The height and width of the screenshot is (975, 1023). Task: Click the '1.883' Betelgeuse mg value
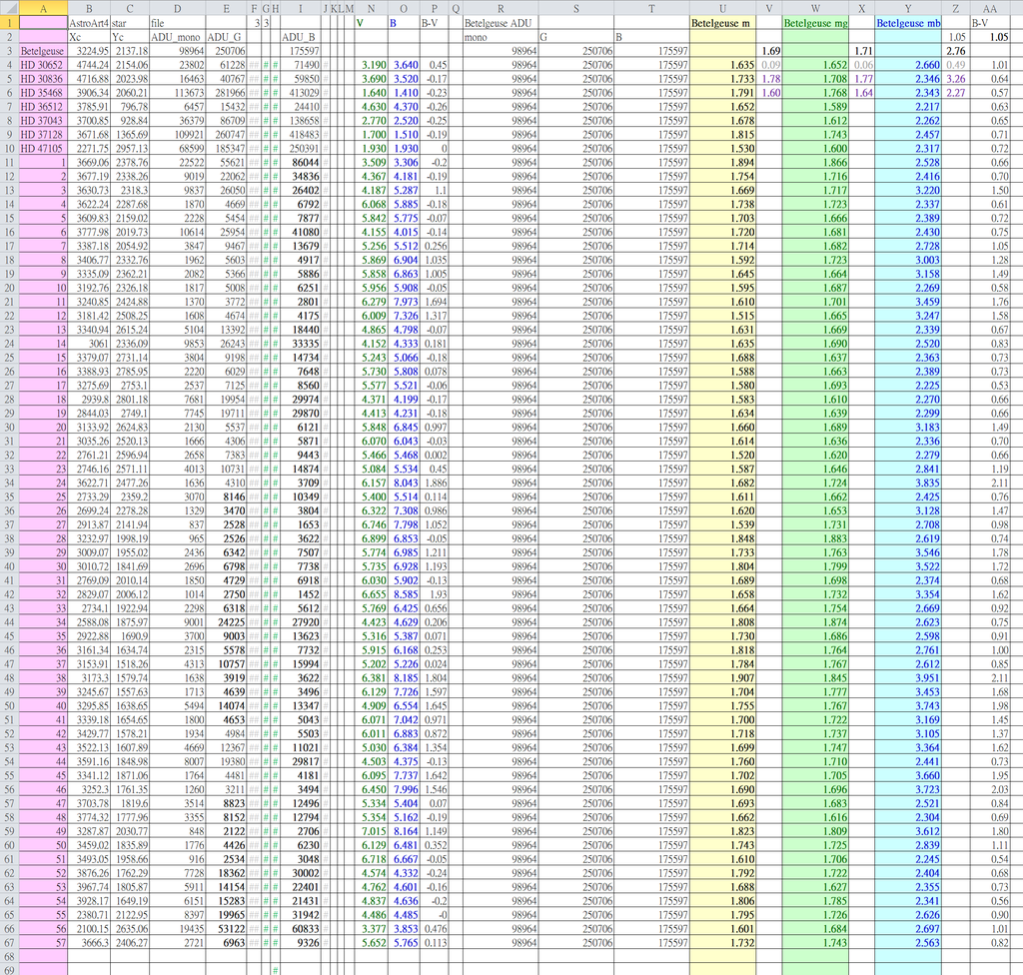pyautogui.click(x=815, y=538)
